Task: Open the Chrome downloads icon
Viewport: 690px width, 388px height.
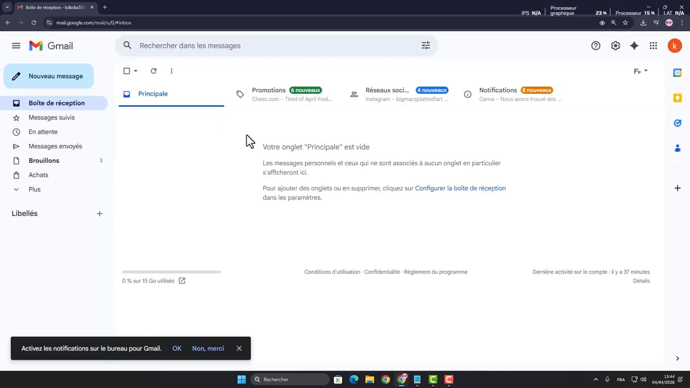Action: [x=643, y=23]
